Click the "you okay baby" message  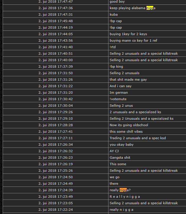coord(121,145)
